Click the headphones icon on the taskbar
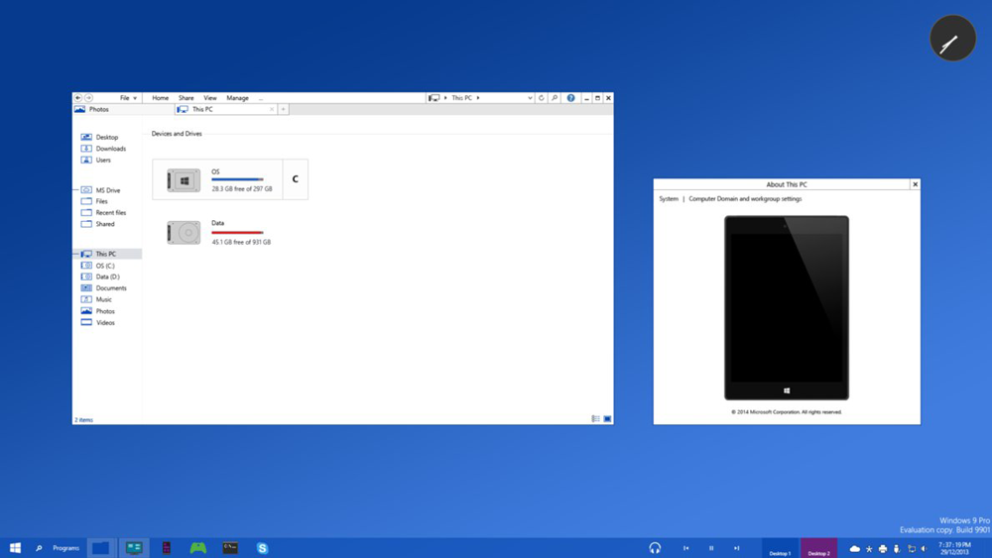 (655, 548)
